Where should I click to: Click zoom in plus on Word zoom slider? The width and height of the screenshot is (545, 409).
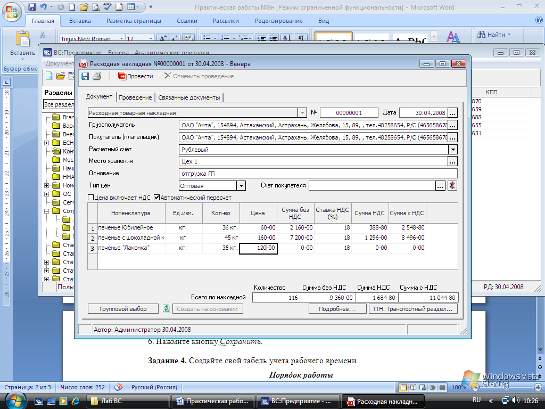(x=538, y=387)
